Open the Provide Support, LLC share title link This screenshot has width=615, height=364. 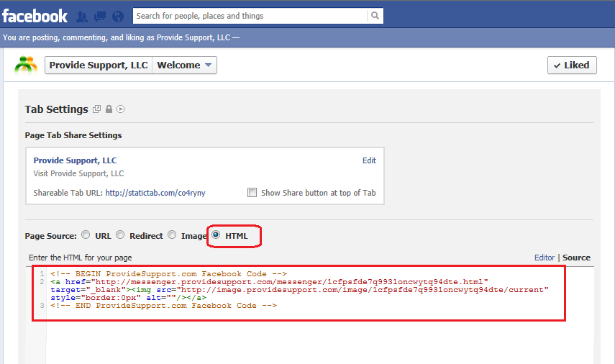click(x=75, y=160)
